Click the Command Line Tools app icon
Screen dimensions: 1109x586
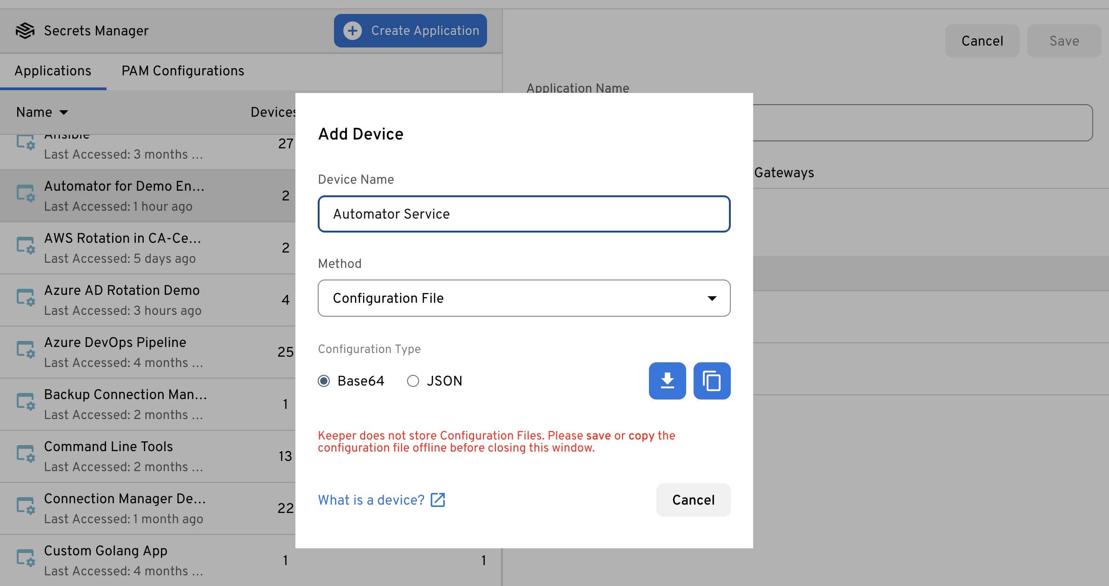26,453
